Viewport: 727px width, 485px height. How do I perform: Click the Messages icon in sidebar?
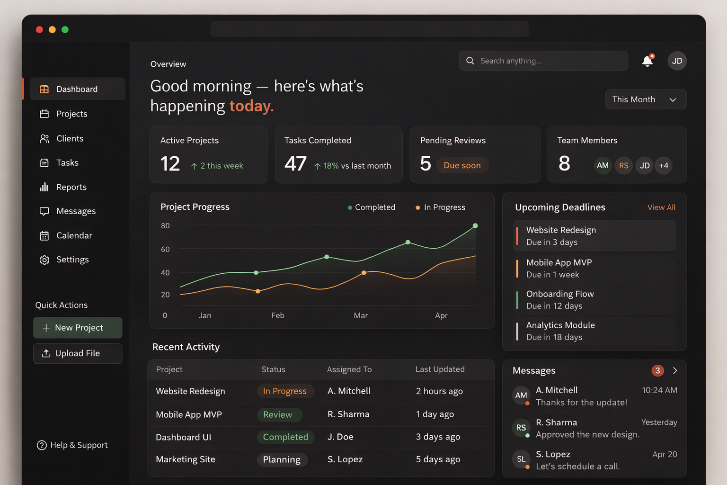[44, 211]
